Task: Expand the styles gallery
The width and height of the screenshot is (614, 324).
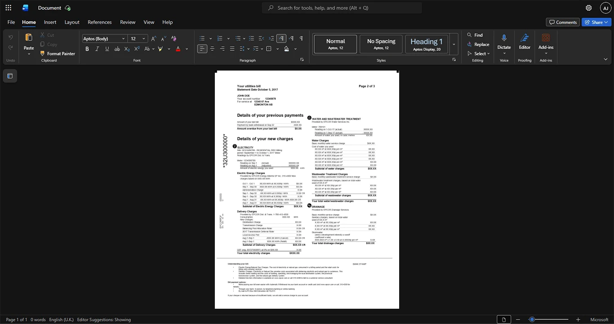Action: [454, 44]
